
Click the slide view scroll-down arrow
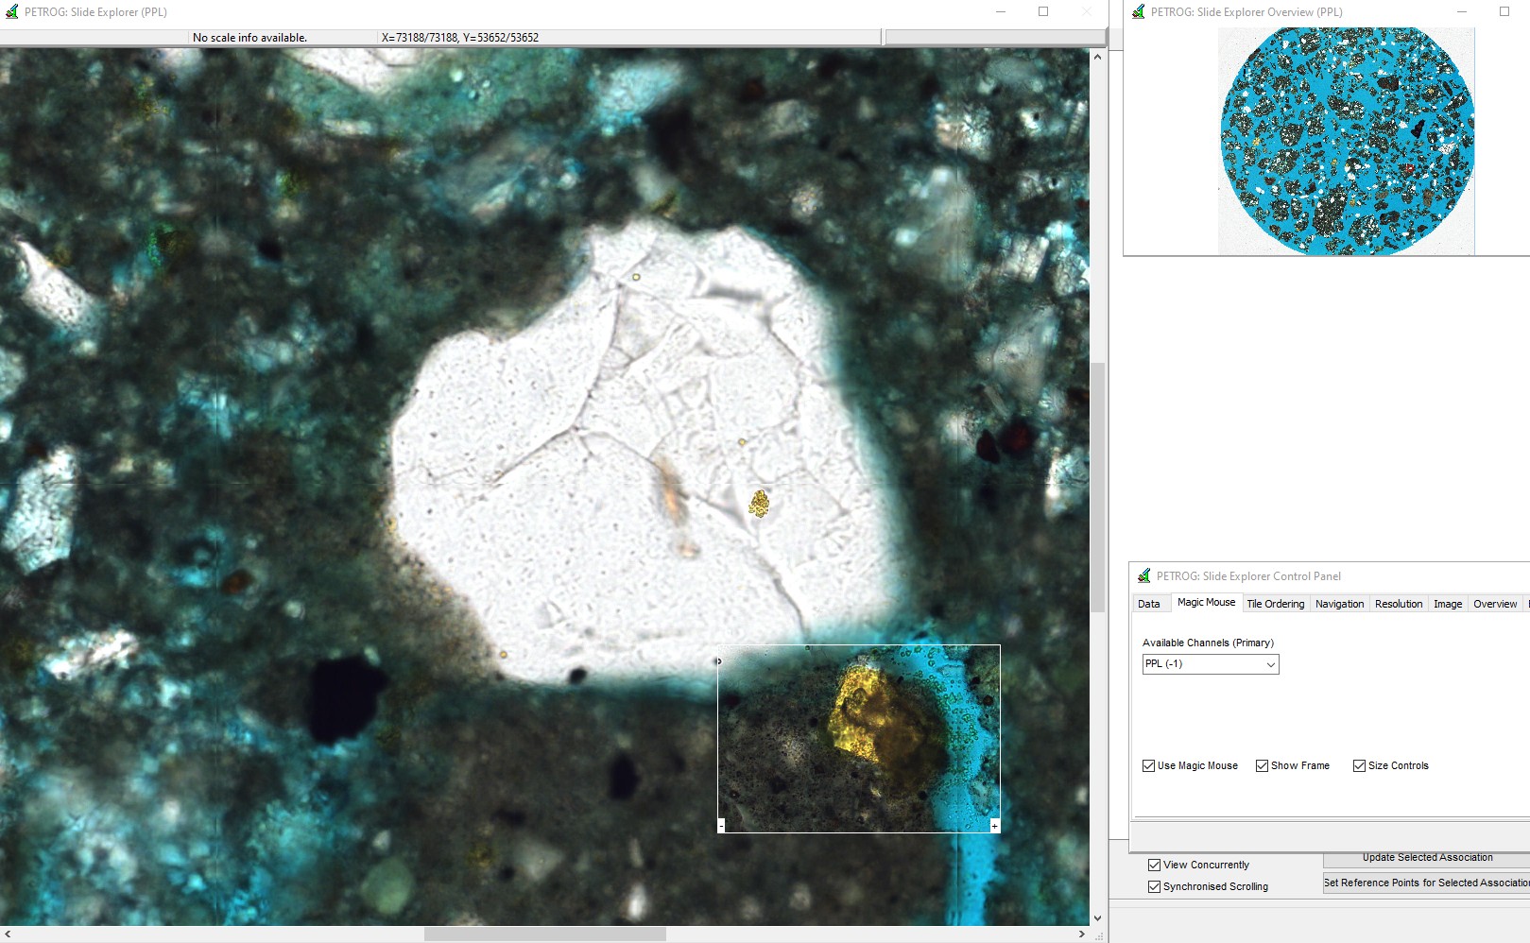tap(1097, 917)
